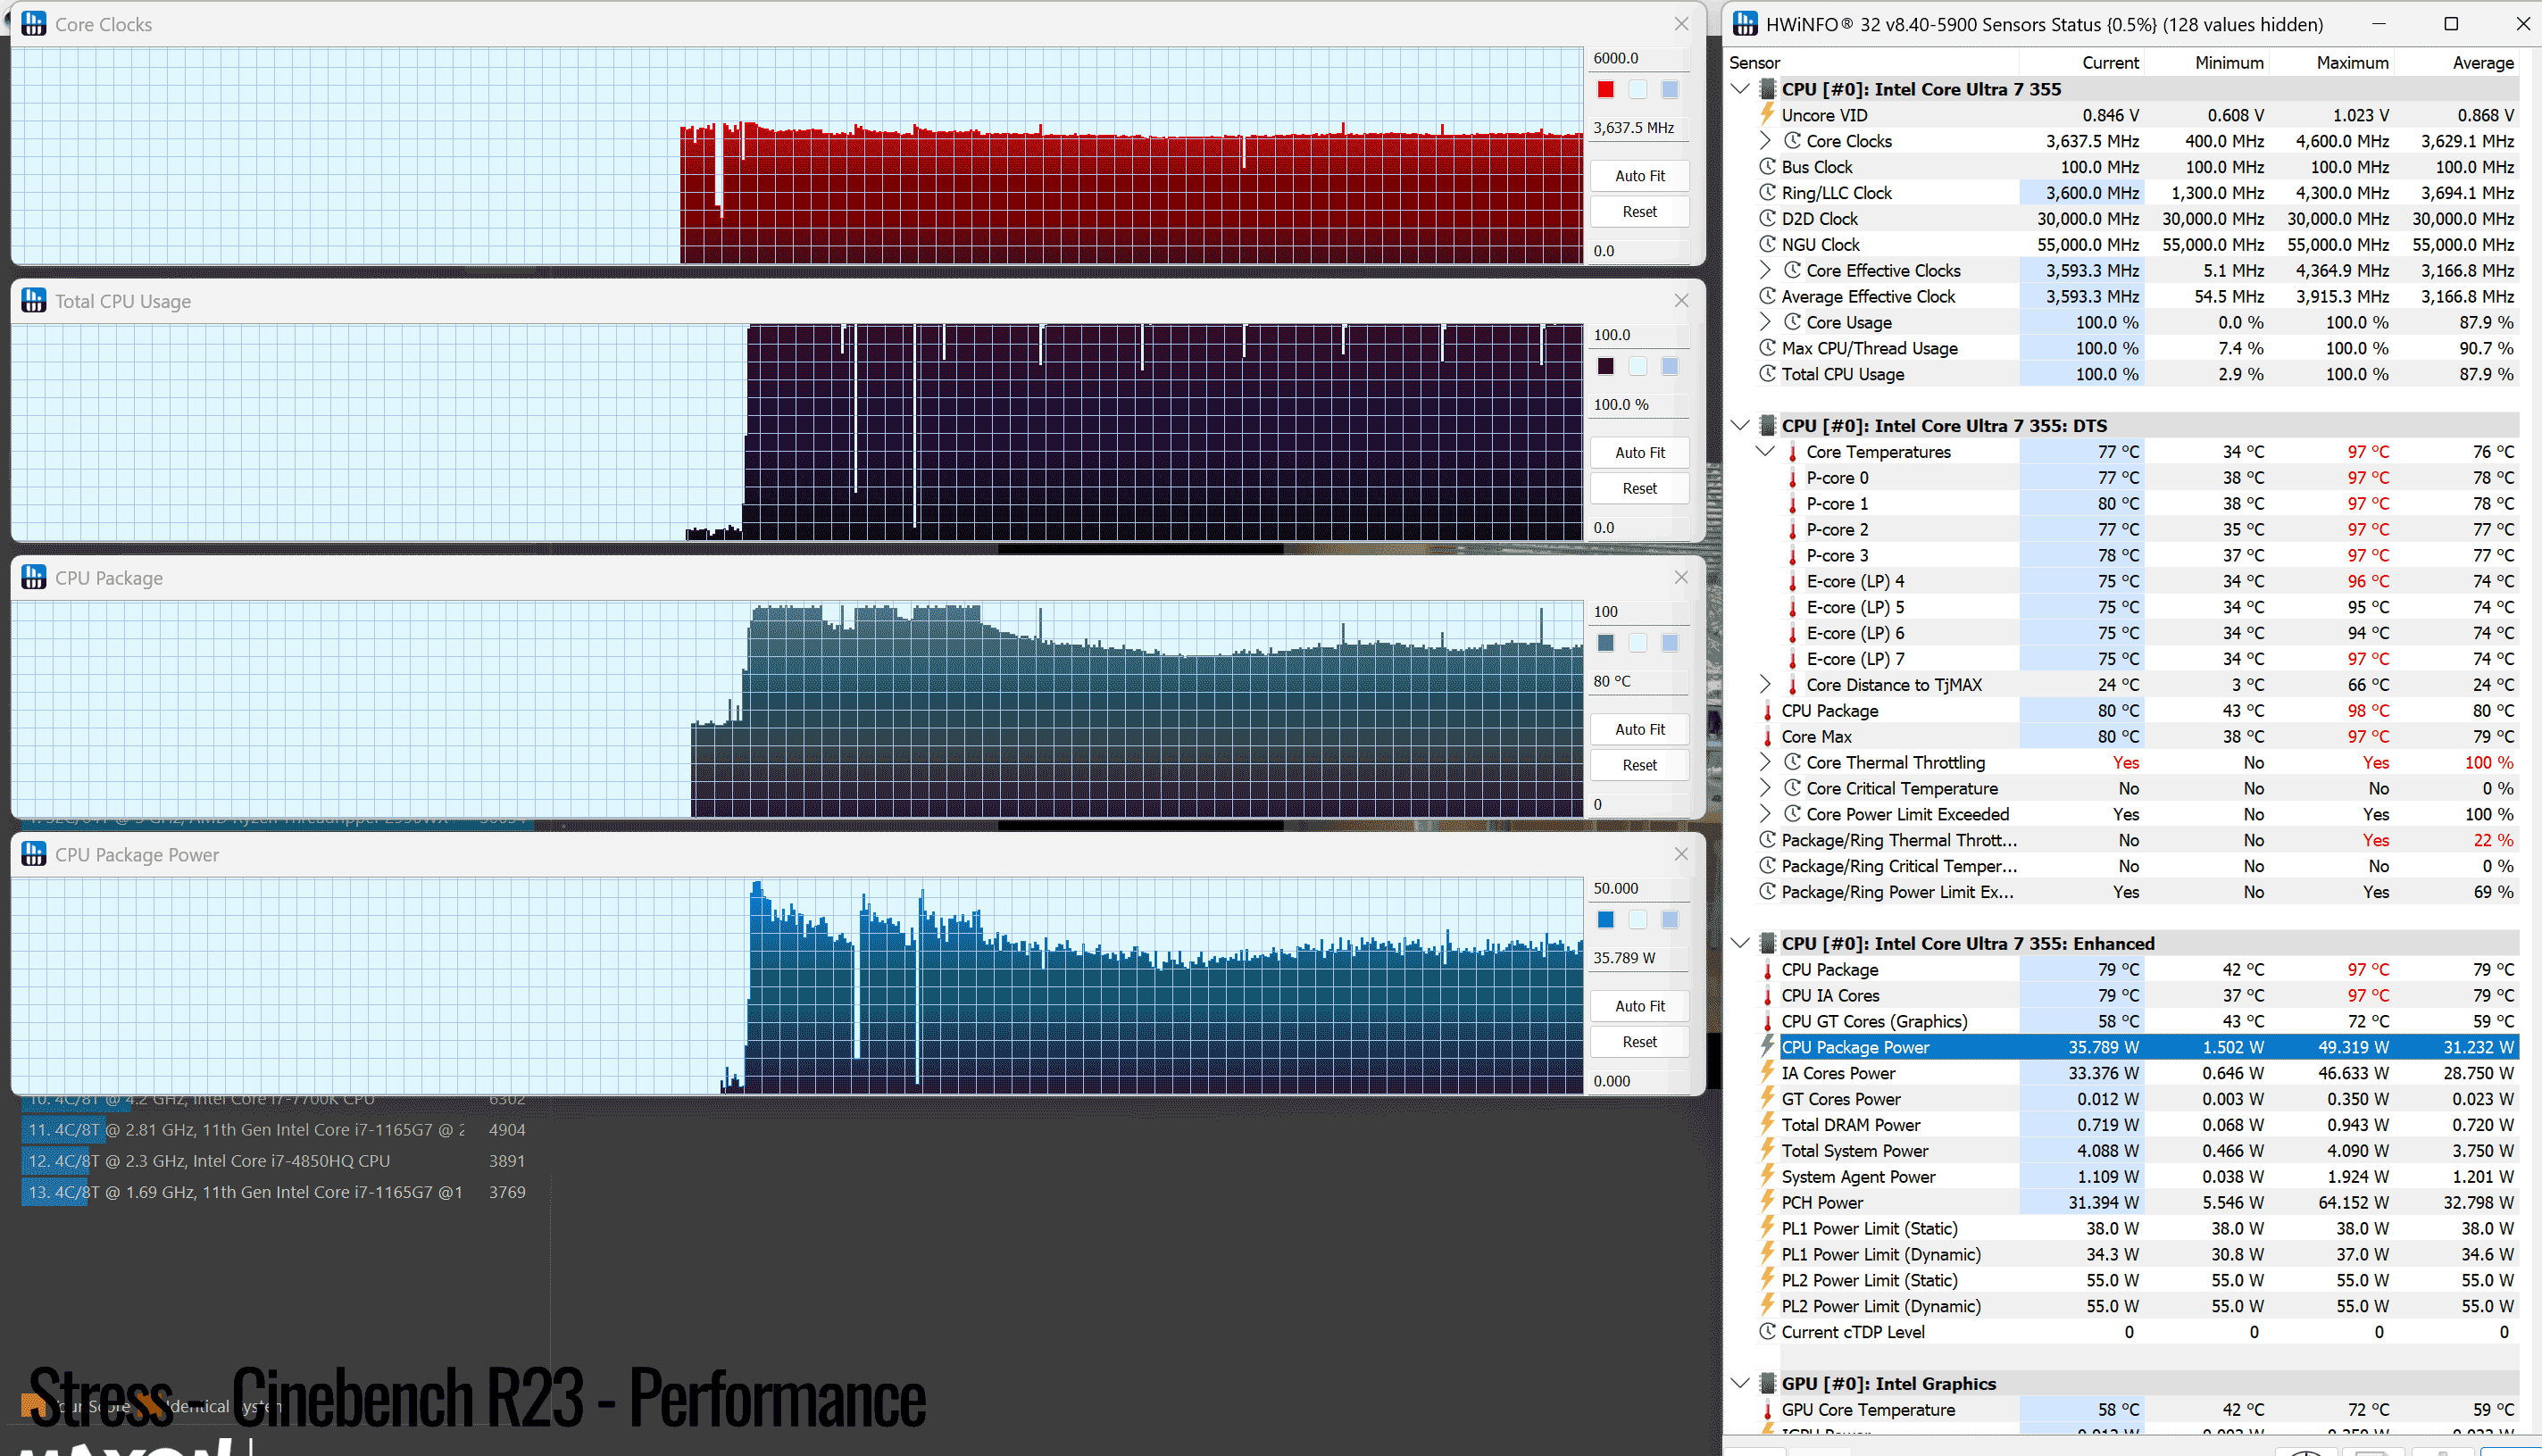Image resolution: width=2542 pixels, height=1456 pixels.
Task: Click the clock icon beside Bus Clock
Action: point(1767,167)
